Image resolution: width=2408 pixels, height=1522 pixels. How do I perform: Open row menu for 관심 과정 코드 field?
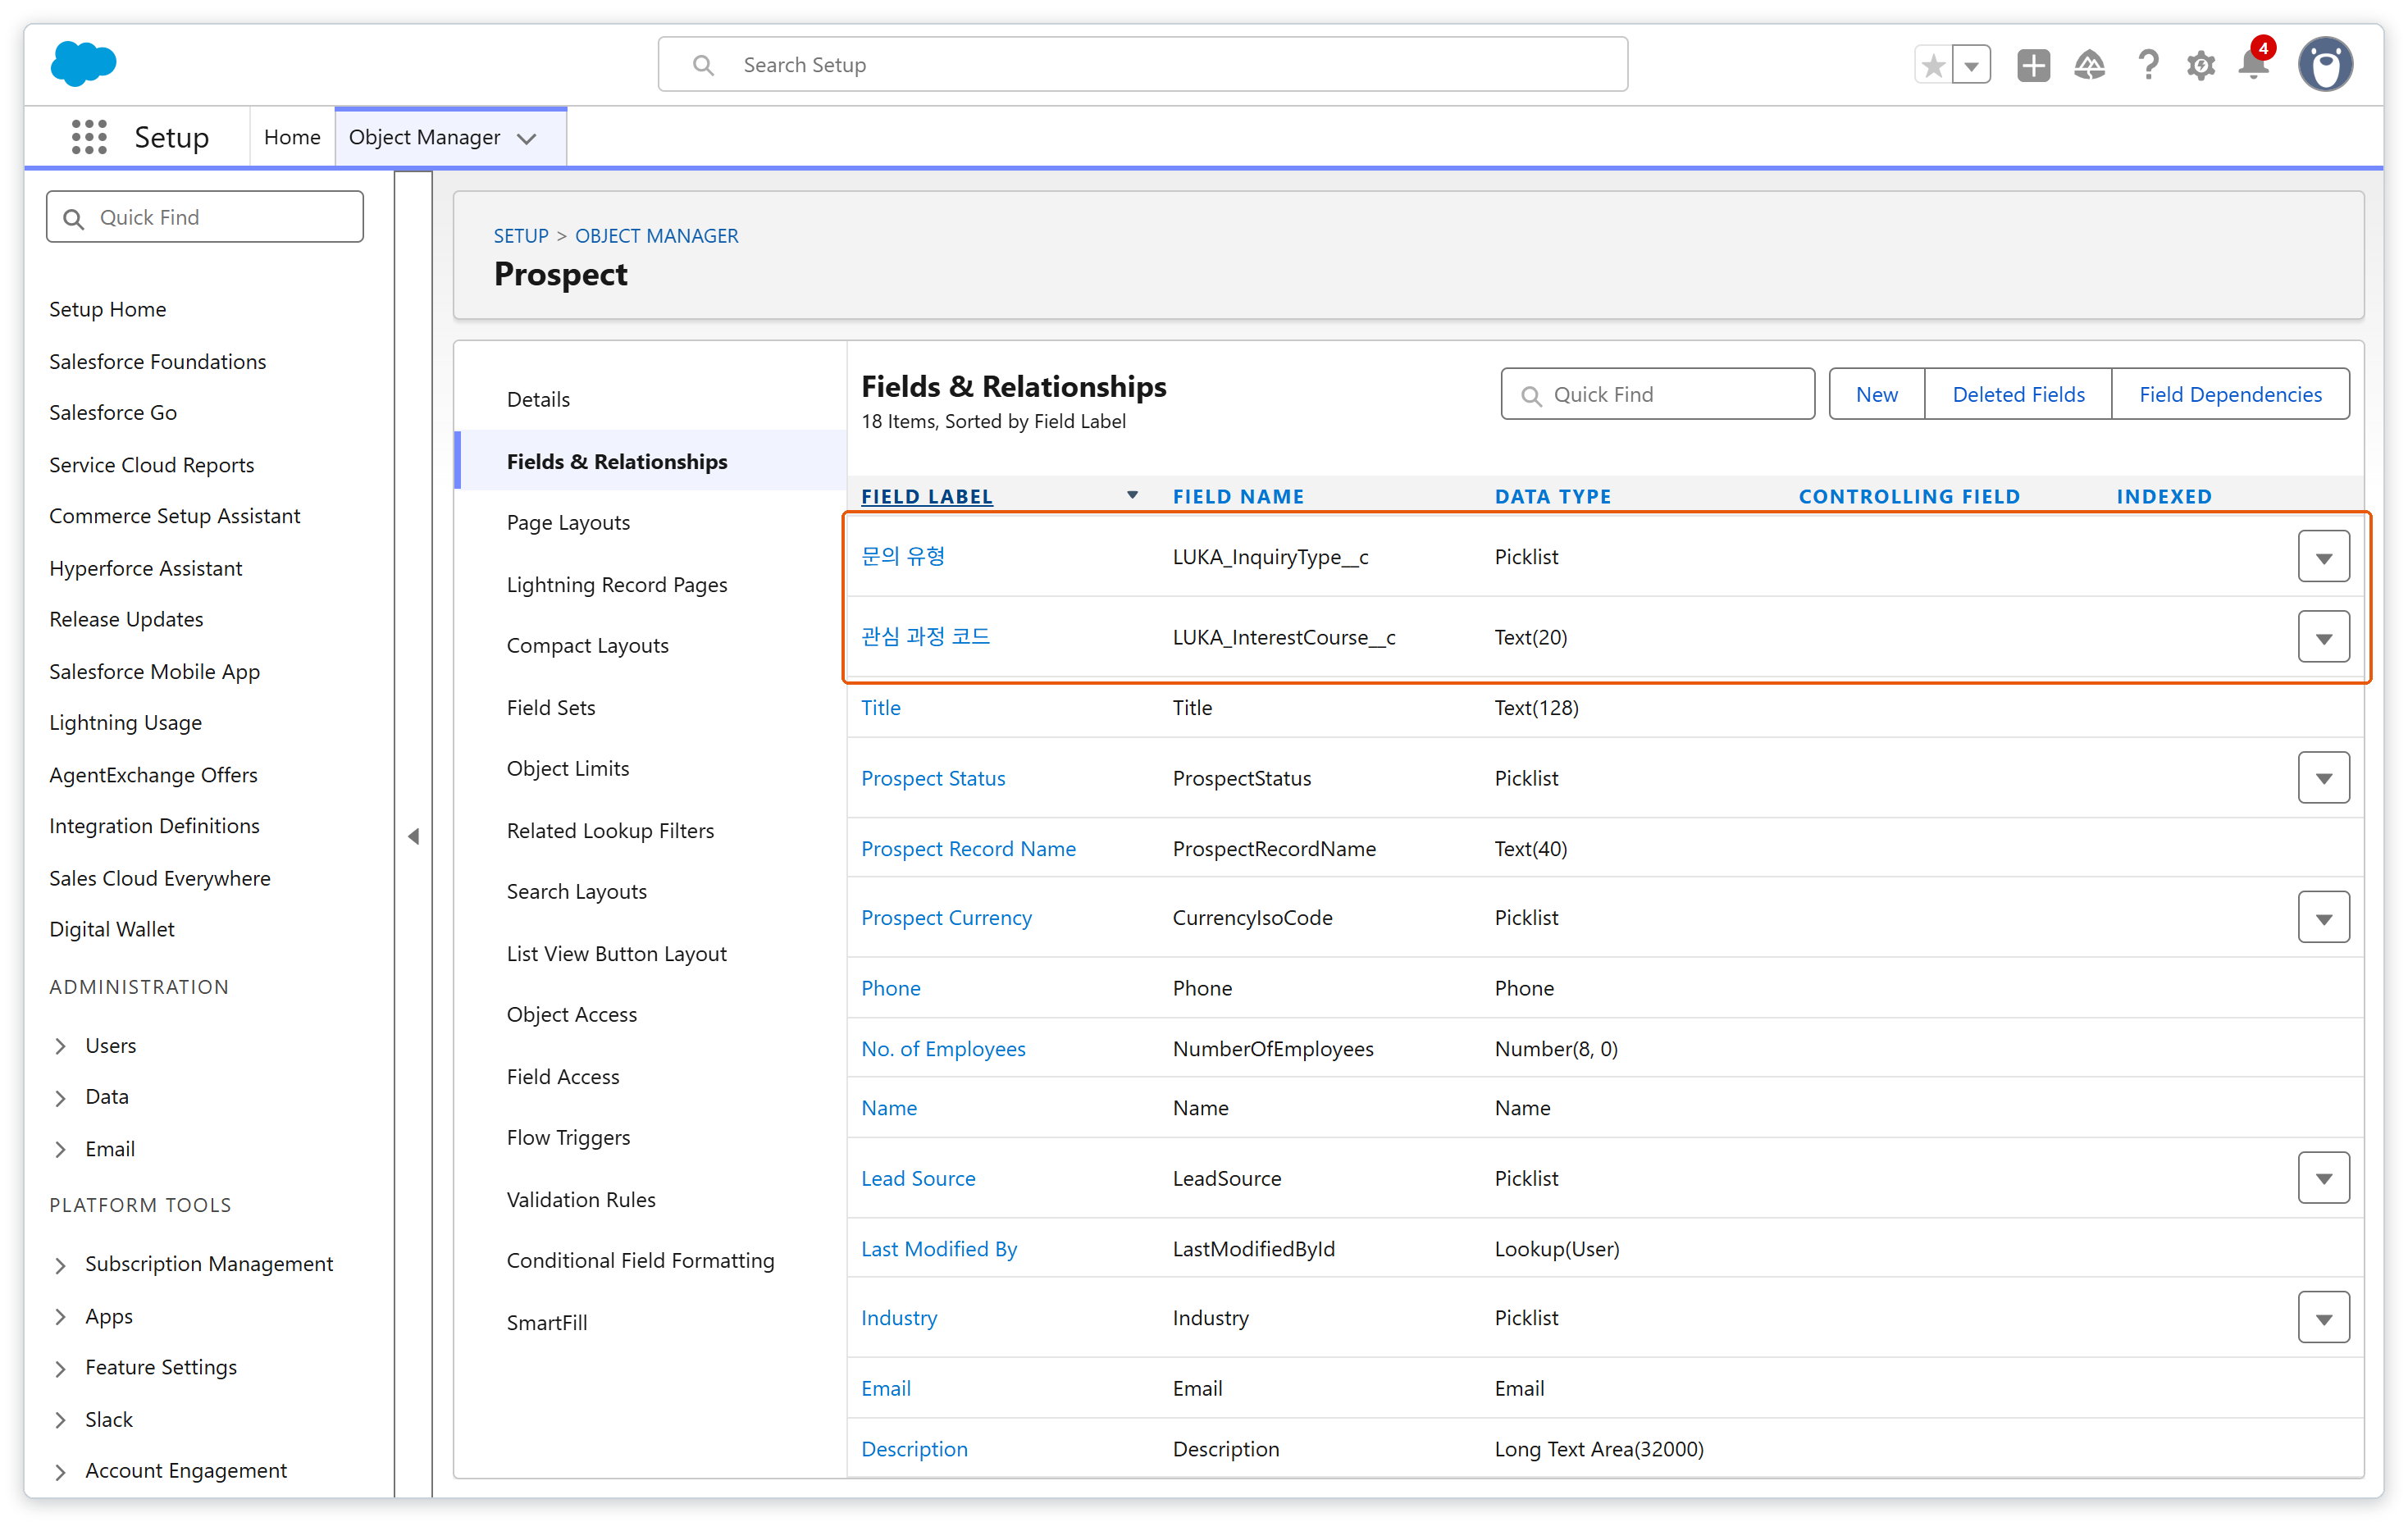[x=2323, y=638]
